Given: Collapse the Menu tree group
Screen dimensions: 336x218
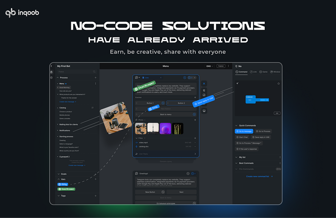Looking at the screenshot, I should click(x=58, y=84).
